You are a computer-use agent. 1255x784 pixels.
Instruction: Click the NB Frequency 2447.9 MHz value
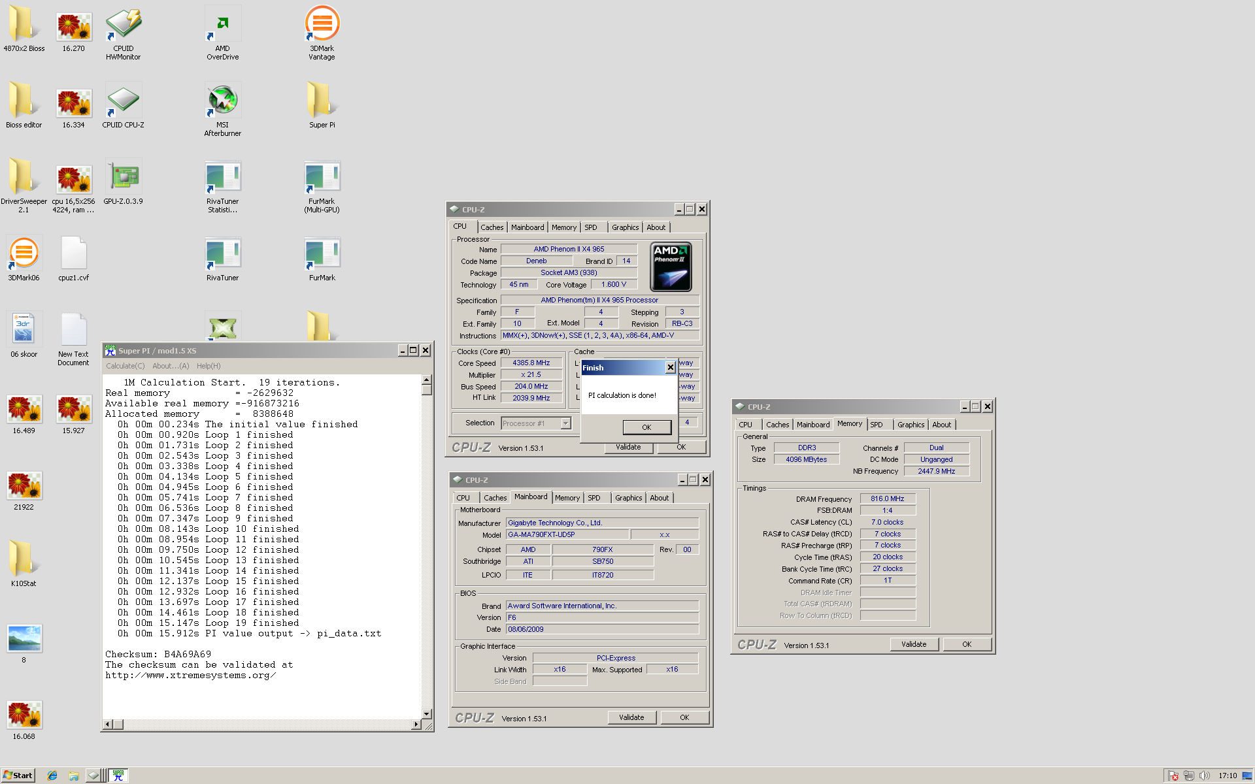[x=937, y=472]
